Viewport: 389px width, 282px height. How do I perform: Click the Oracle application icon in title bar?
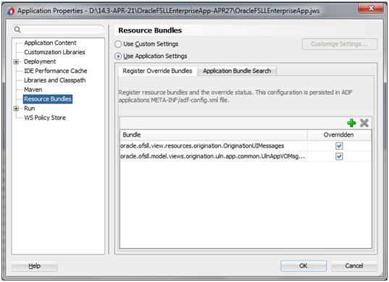point(10,11)
